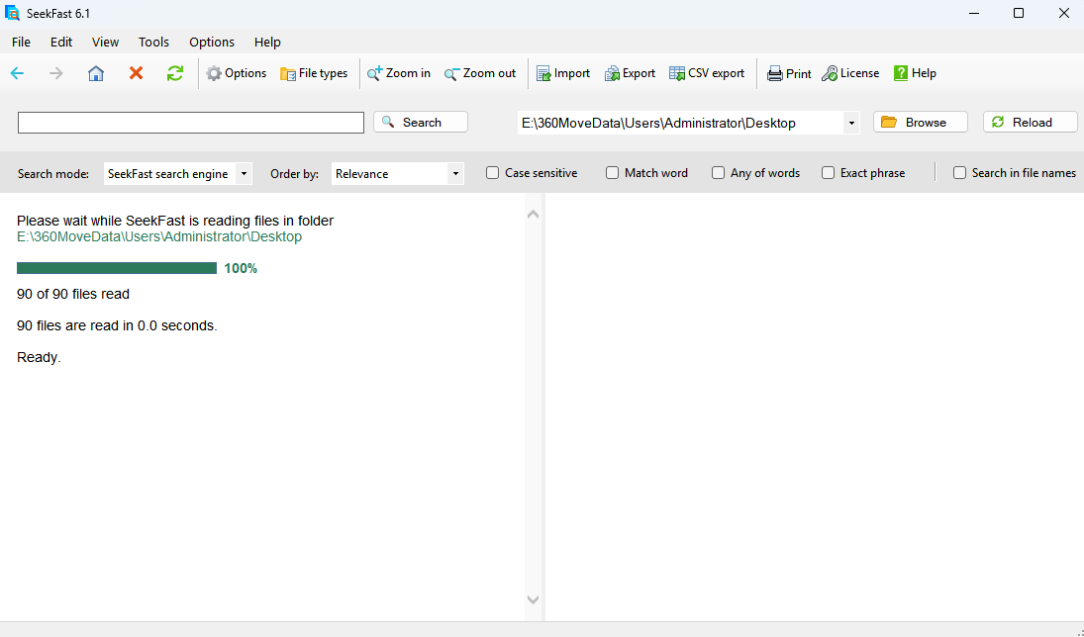This screenshot has width=1084, height=637.
Task: Check the Search in file names option
Action: (x=959, y=173)
